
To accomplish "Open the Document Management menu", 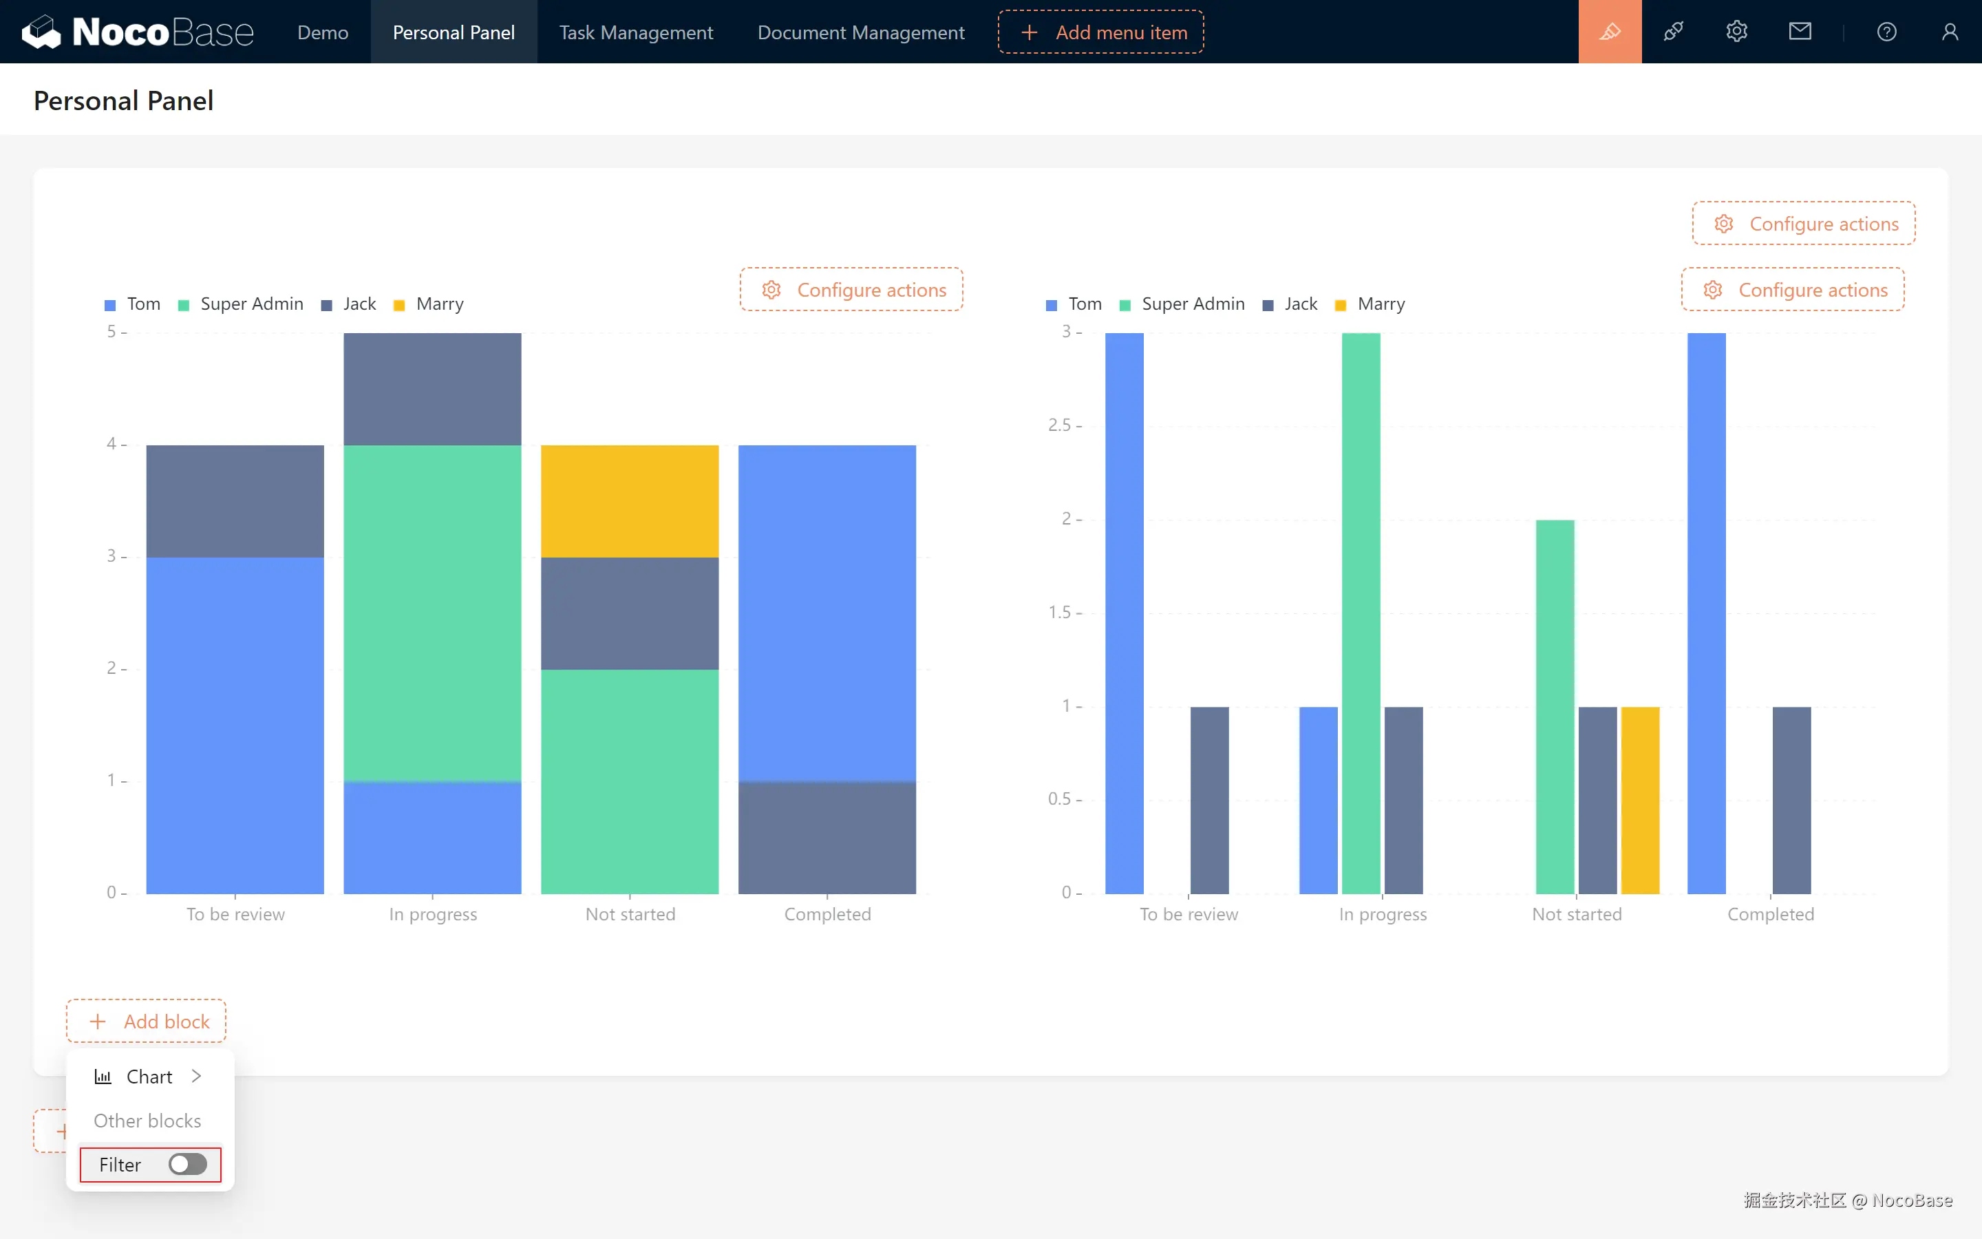I will (861, 32).
